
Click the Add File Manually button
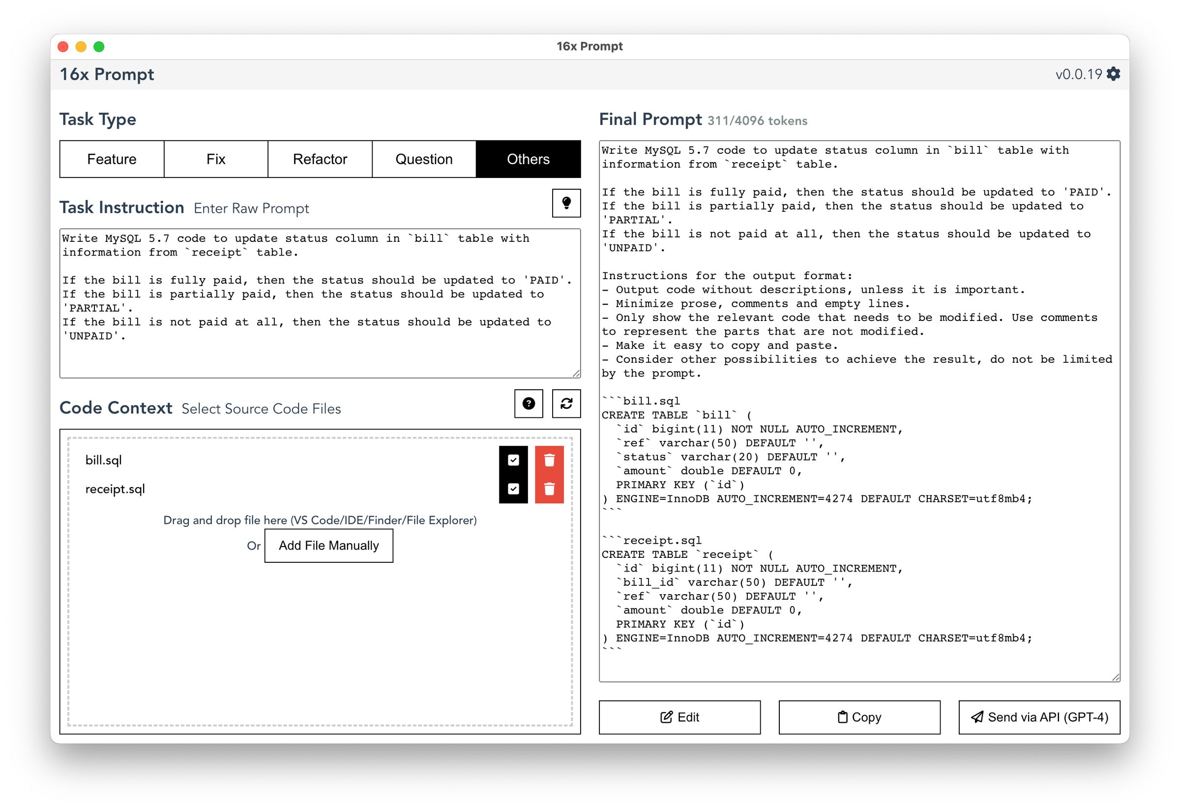(x=328, y=545)
